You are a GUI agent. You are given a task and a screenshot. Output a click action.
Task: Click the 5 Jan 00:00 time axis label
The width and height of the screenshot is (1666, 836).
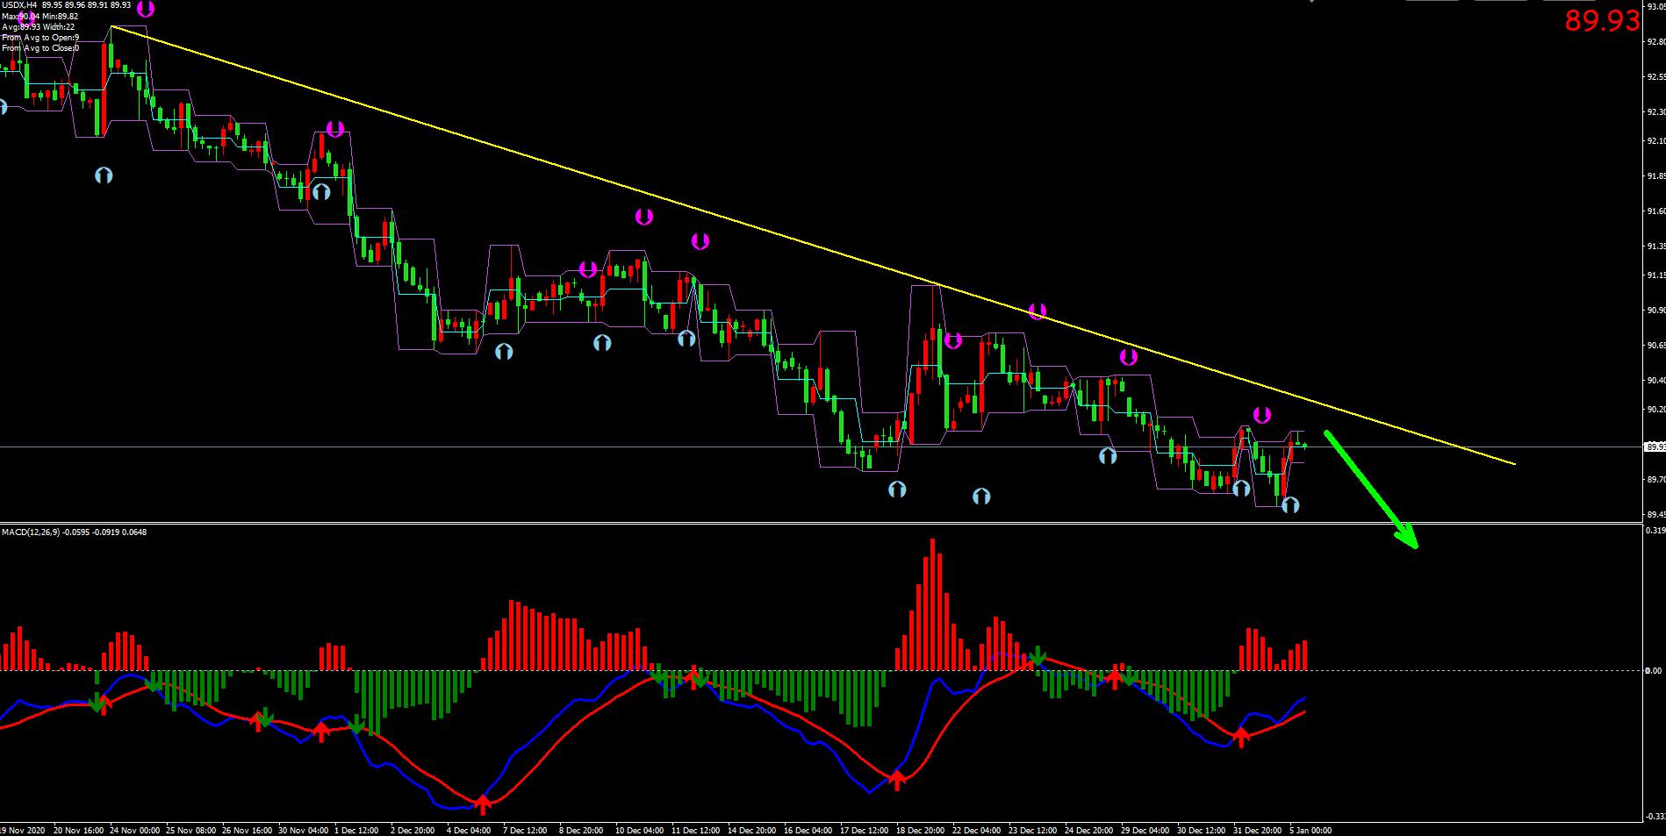(1311, 829)
